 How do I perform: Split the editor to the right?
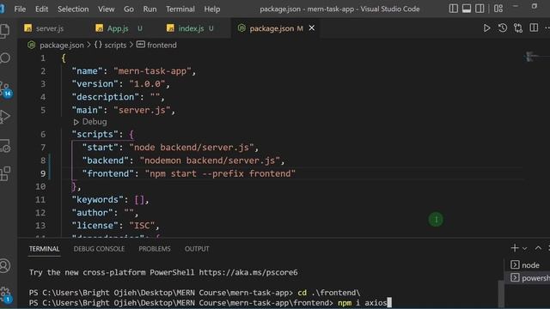534,28
